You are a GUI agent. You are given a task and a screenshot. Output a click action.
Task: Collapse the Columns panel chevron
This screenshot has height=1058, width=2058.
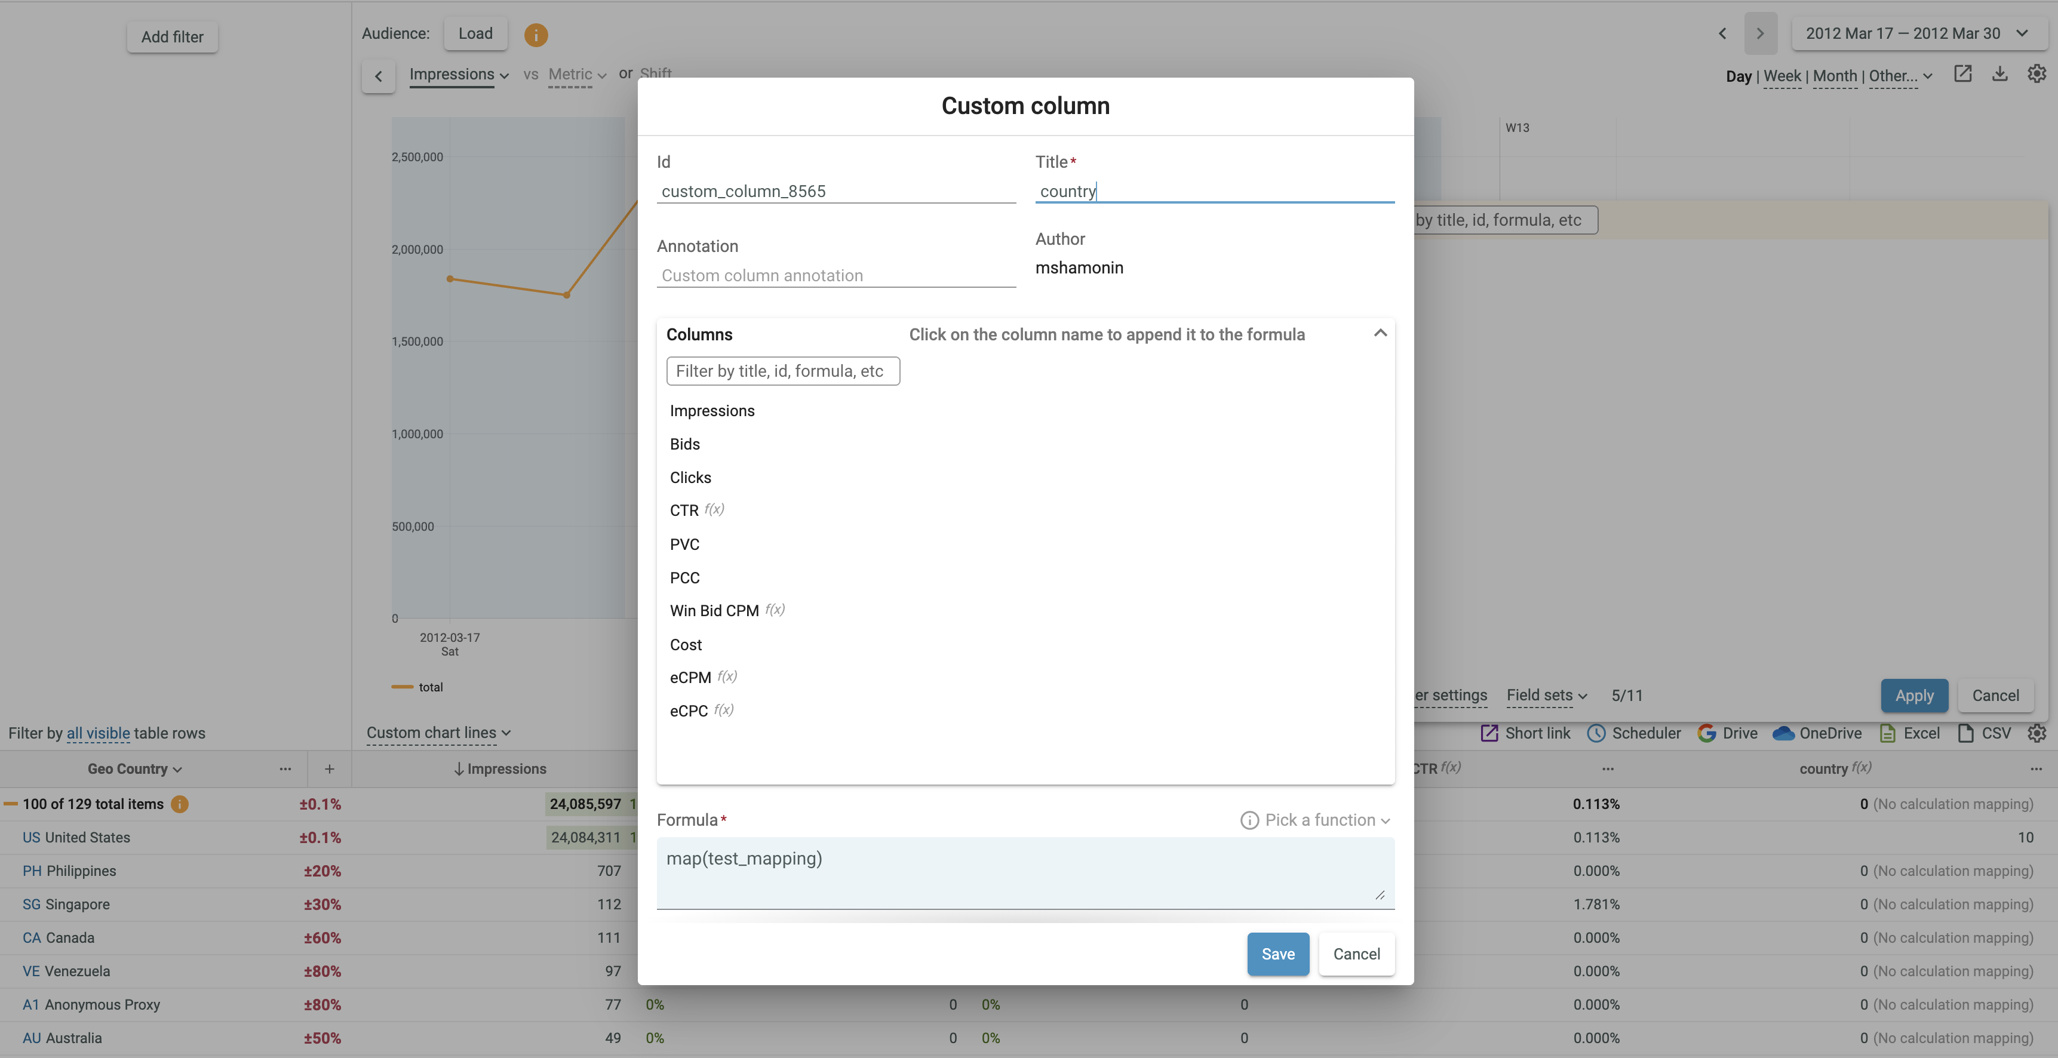1380,334
